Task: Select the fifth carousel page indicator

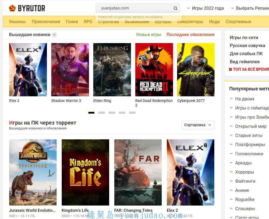Action: (x=132, y=113)
